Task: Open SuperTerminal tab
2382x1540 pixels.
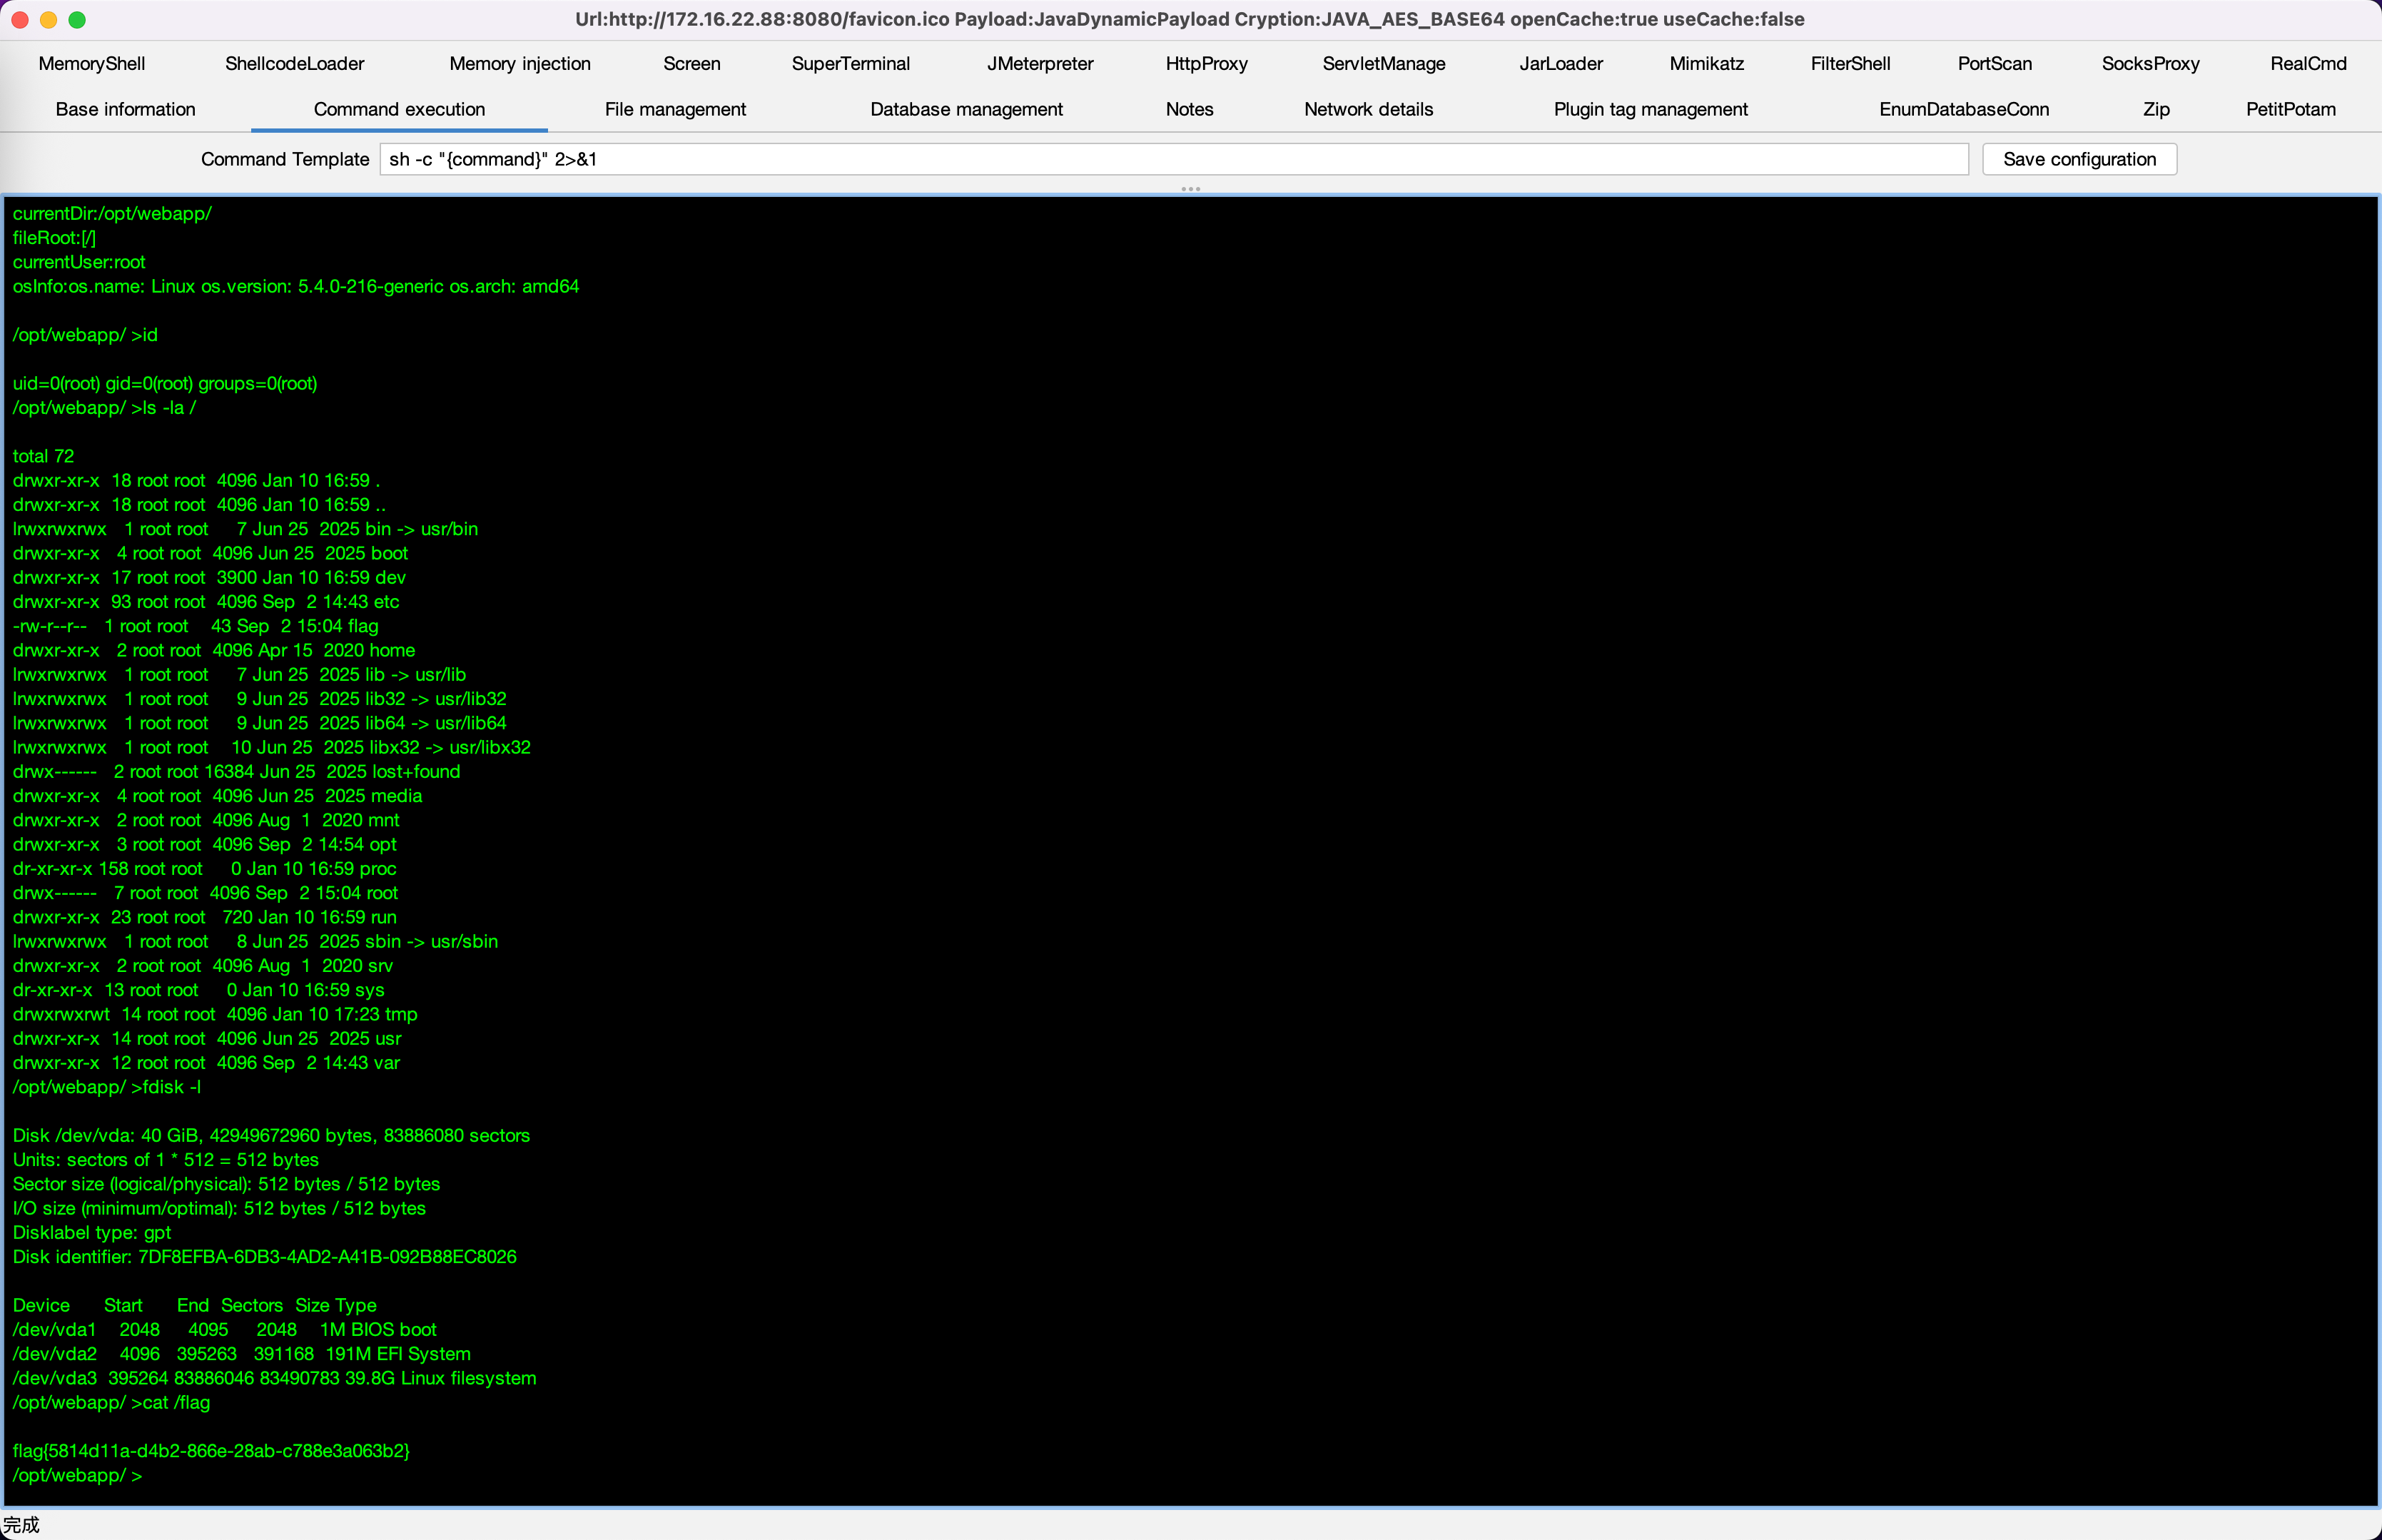Action: tap(850, 63)
